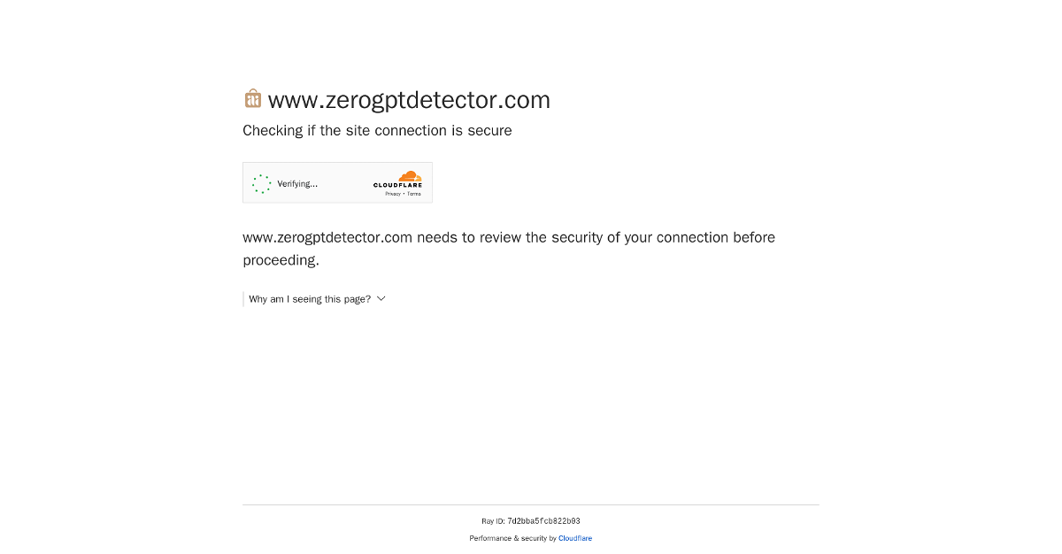
Task: Click the green verifying spinner
Action: coord(261,184)
